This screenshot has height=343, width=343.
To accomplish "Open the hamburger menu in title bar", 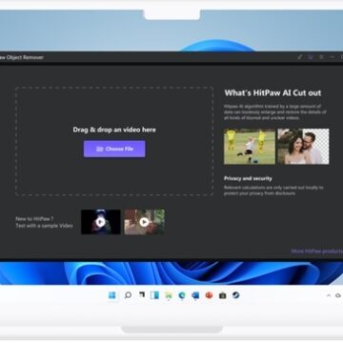I will [x=321, y=57].
